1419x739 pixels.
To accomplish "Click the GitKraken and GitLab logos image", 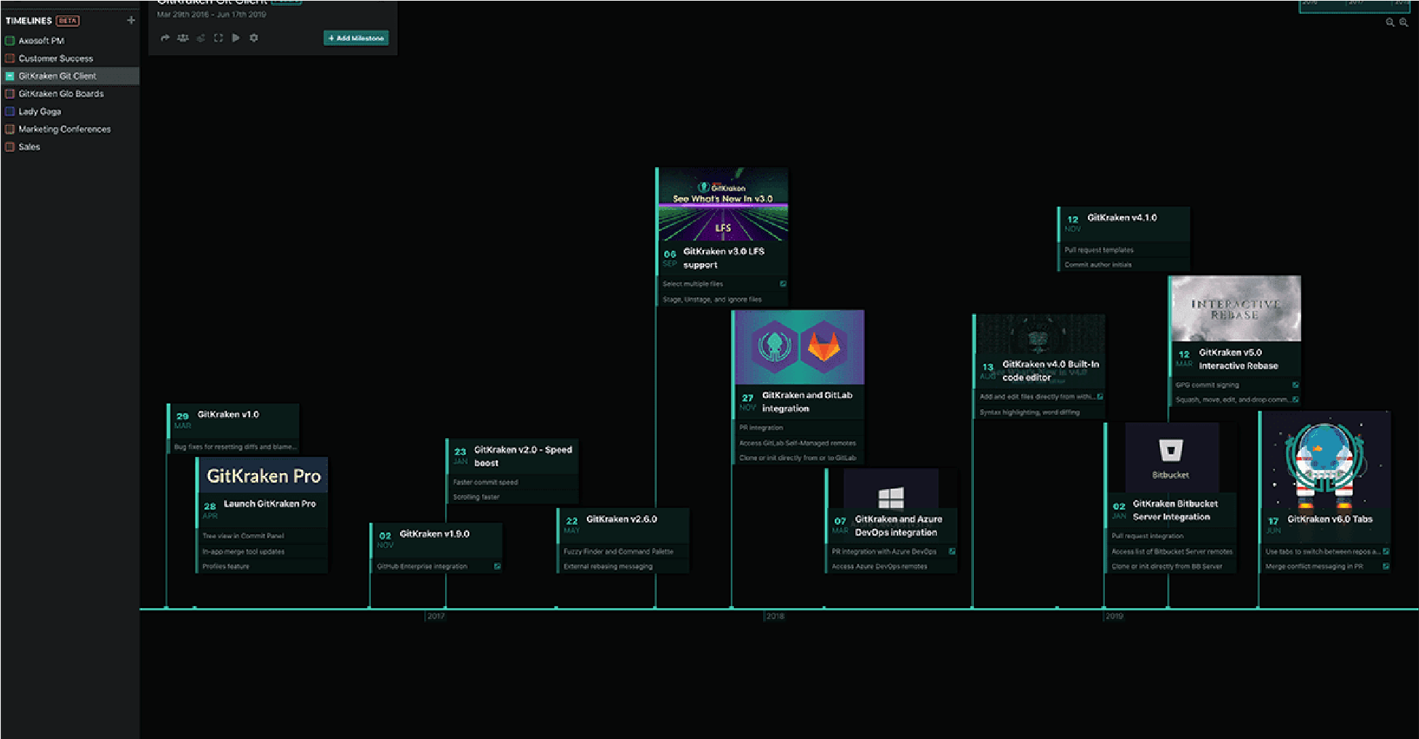I will pyautogui.click(x=799, y=347).
